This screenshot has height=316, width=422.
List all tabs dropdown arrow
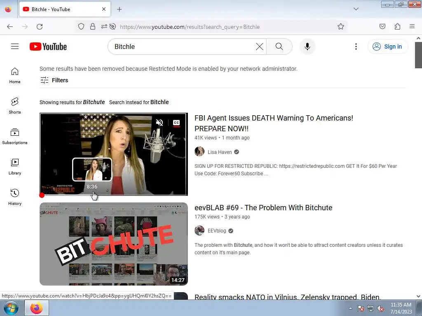click(x=356, y=9)
